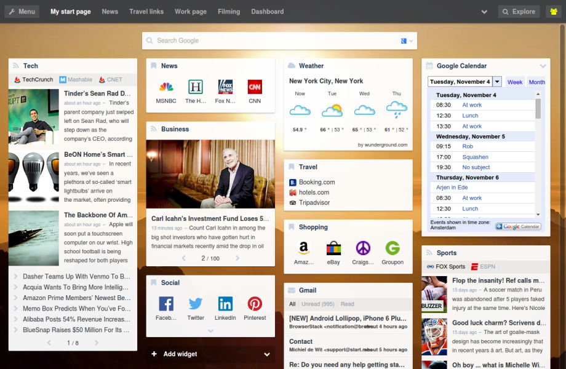Switch calendar to Week view
This screenshot has height=369, width=566.
[515, 82]
